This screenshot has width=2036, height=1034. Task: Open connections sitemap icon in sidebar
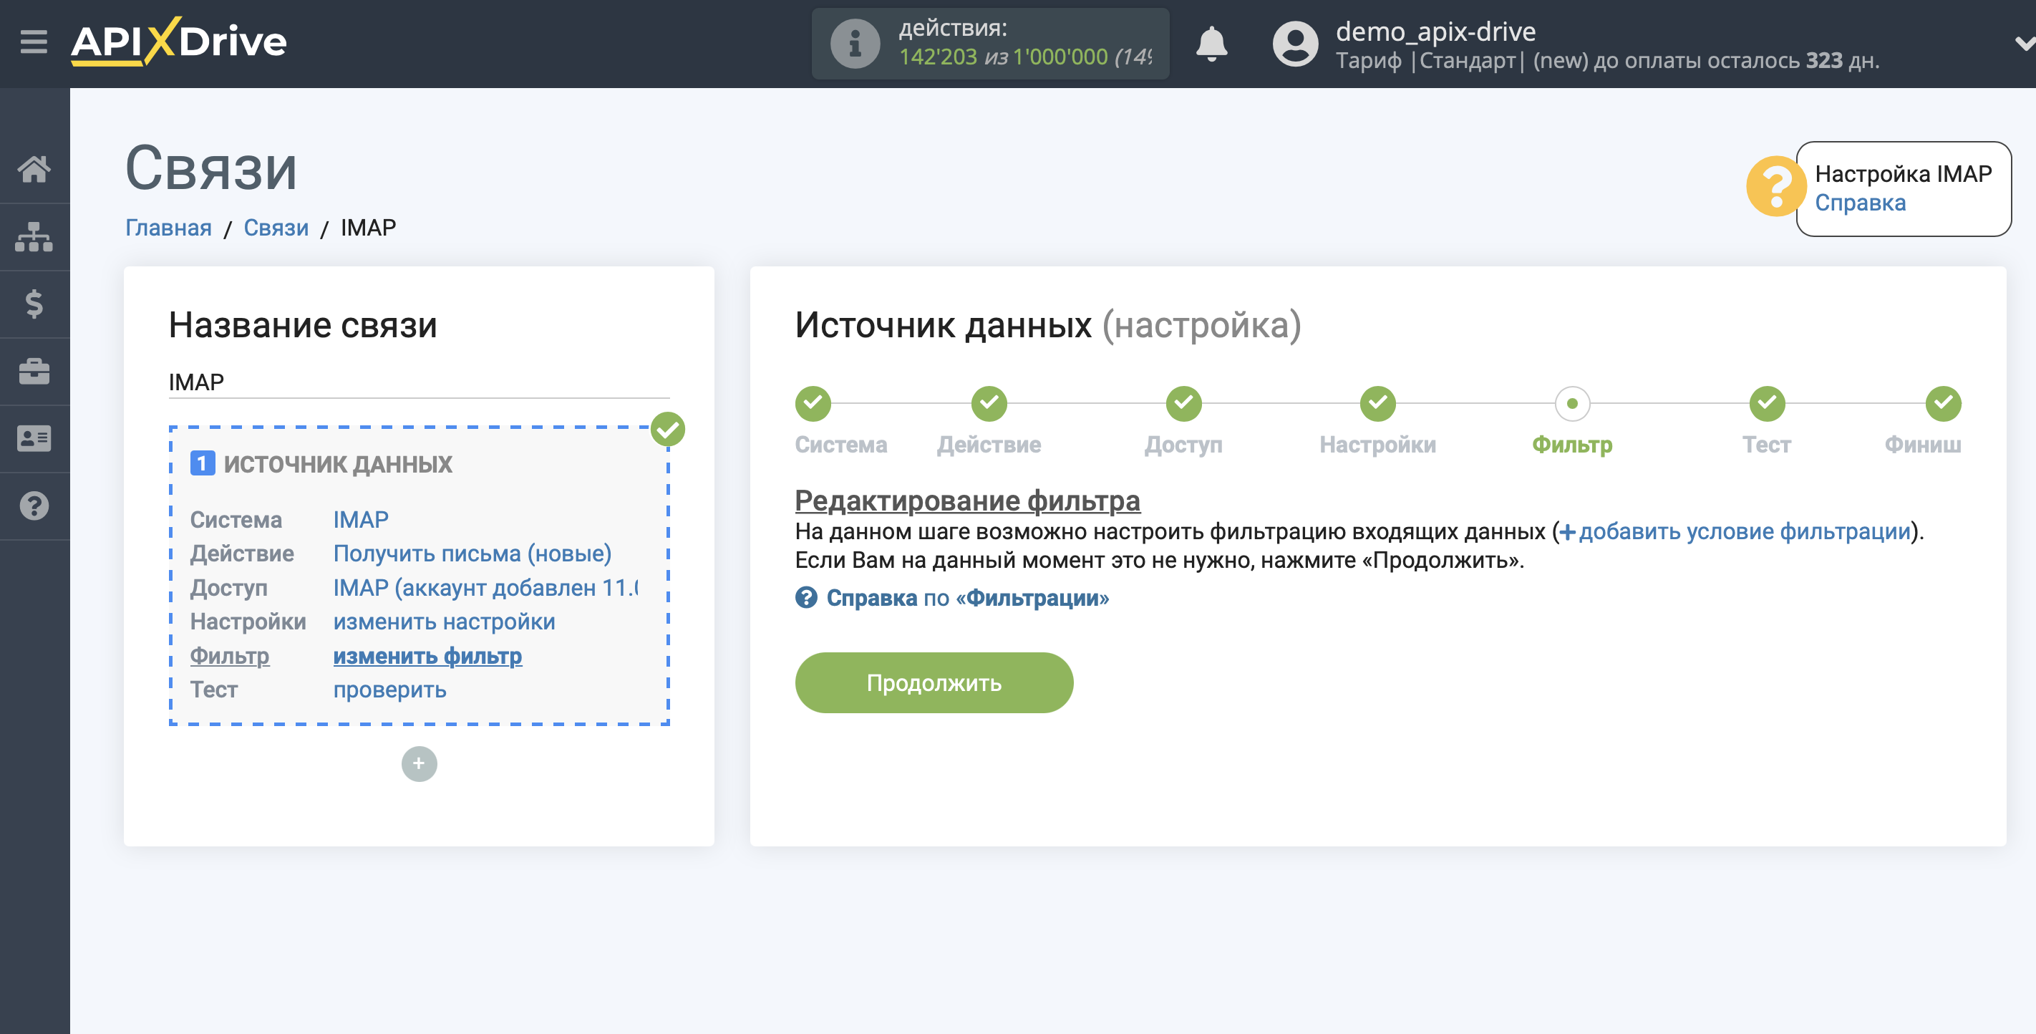34,236
